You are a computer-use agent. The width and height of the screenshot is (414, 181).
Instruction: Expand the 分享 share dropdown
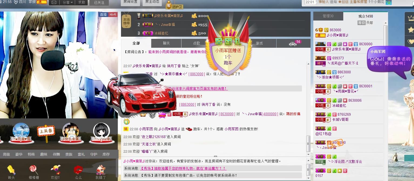(x=68, y=2)
